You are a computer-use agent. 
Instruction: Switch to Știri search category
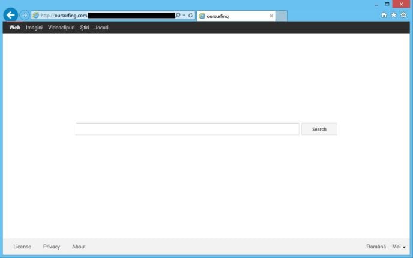tap(85, 28)
